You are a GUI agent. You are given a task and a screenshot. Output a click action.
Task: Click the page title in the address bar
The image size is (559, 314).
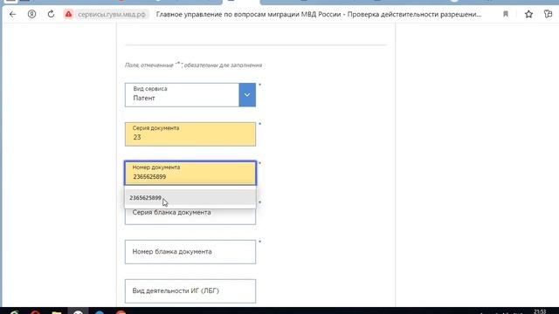tap(319, 15)
